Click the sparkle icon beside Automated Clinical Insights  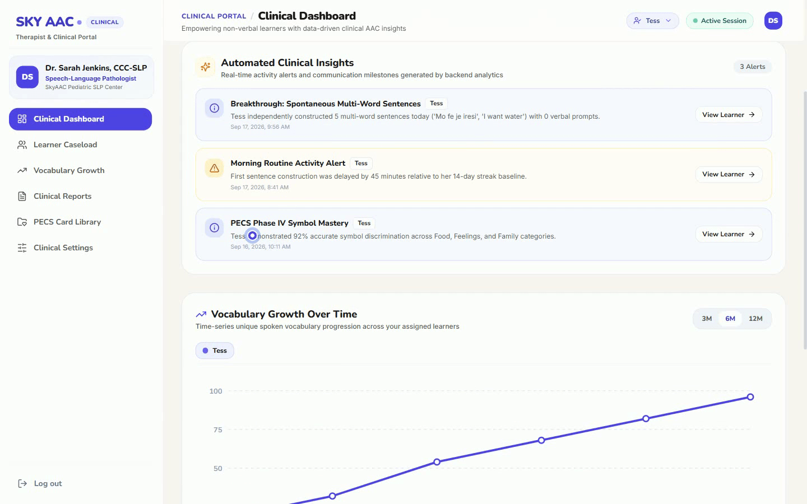coord(206,67)
